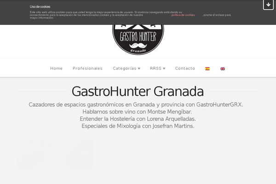This screenshot has height=184, width=276.
Task: Switch language using the UK flag
Action: 223,69
